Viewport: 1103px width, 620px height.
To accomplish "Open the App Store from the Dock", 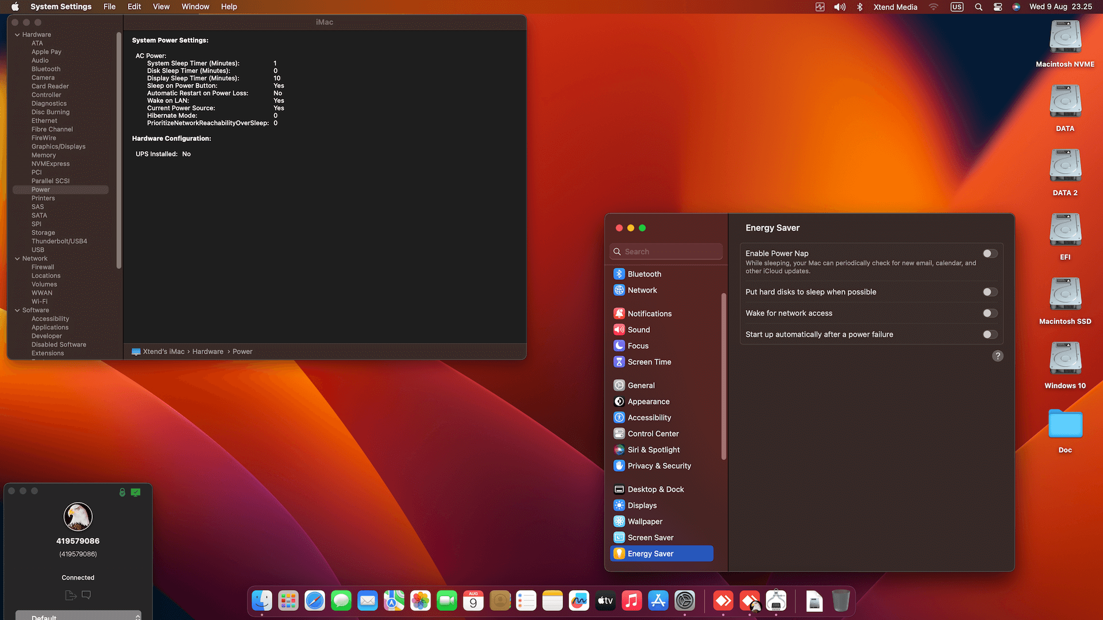I will pos(658,601).
